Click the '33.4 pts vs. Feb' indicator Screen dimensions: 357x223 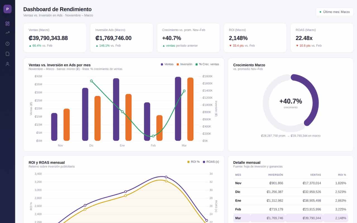tap(242, 46)
